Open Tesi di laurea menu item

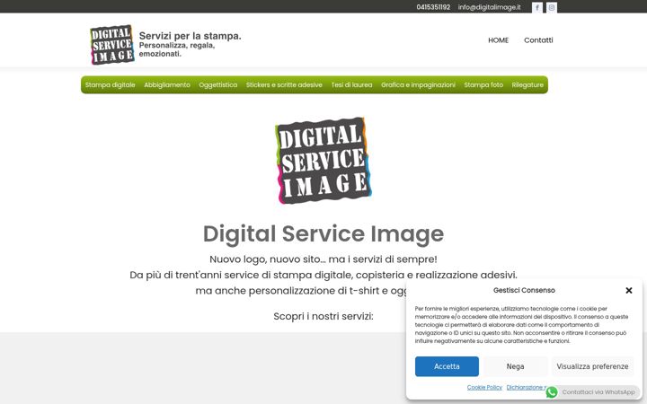tap(351, 85)
